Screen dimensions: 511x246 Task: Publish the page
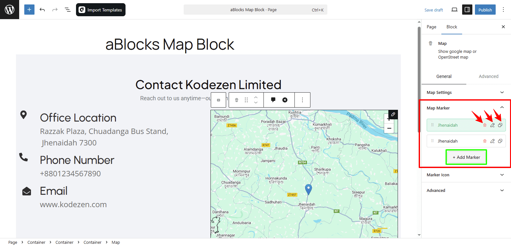[485, 10]
